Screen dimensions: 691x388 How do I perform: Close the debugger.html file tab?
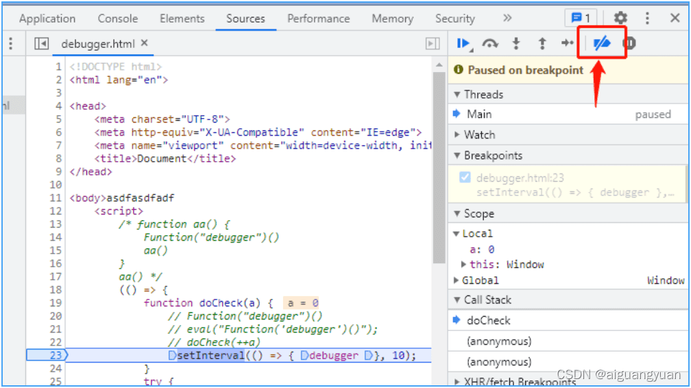click(x=144, y=43)
